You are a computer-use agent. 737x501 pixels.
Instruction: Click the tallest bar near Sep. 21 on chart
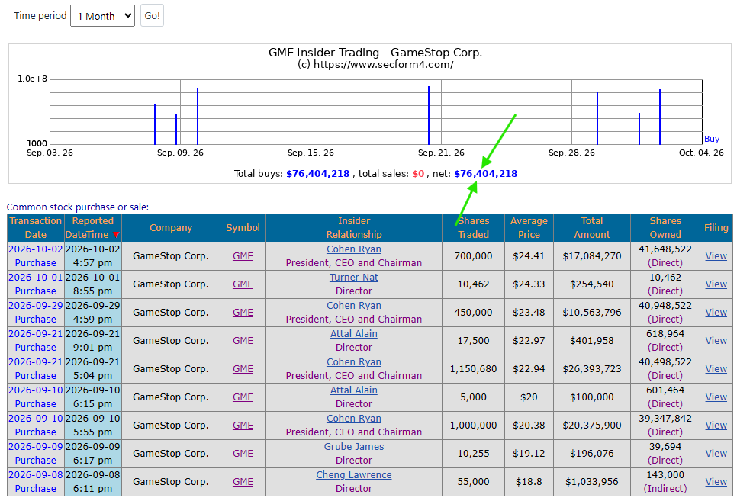click(429, 115)
